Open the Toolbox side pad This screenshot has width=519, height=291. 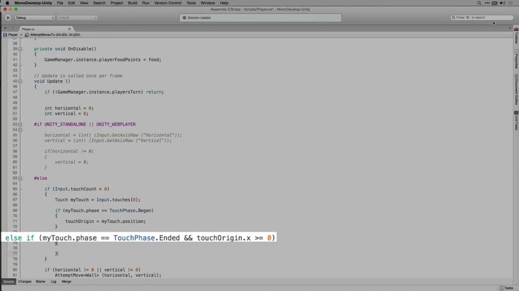pos(516,36)
